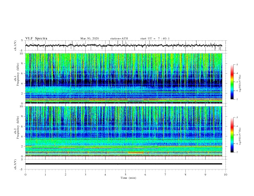Click time axis tick label "8"

[185, 175]
